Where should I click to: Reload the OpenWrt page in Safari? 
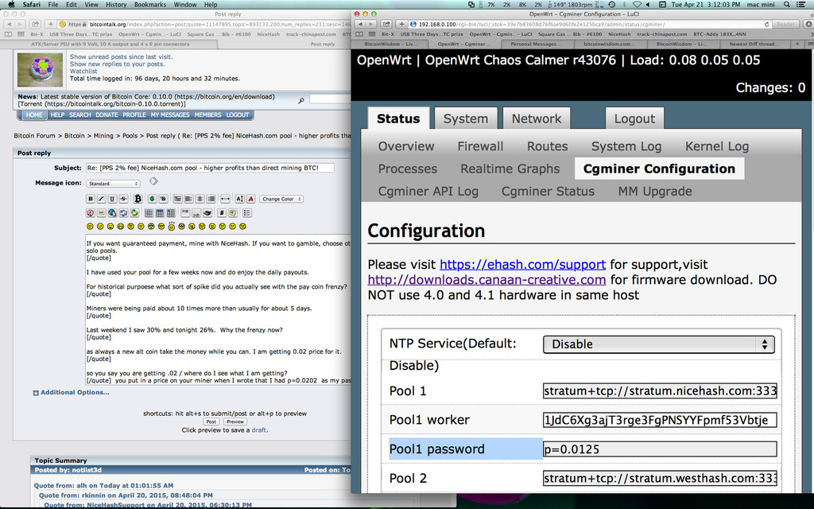[x=767, y=24]
